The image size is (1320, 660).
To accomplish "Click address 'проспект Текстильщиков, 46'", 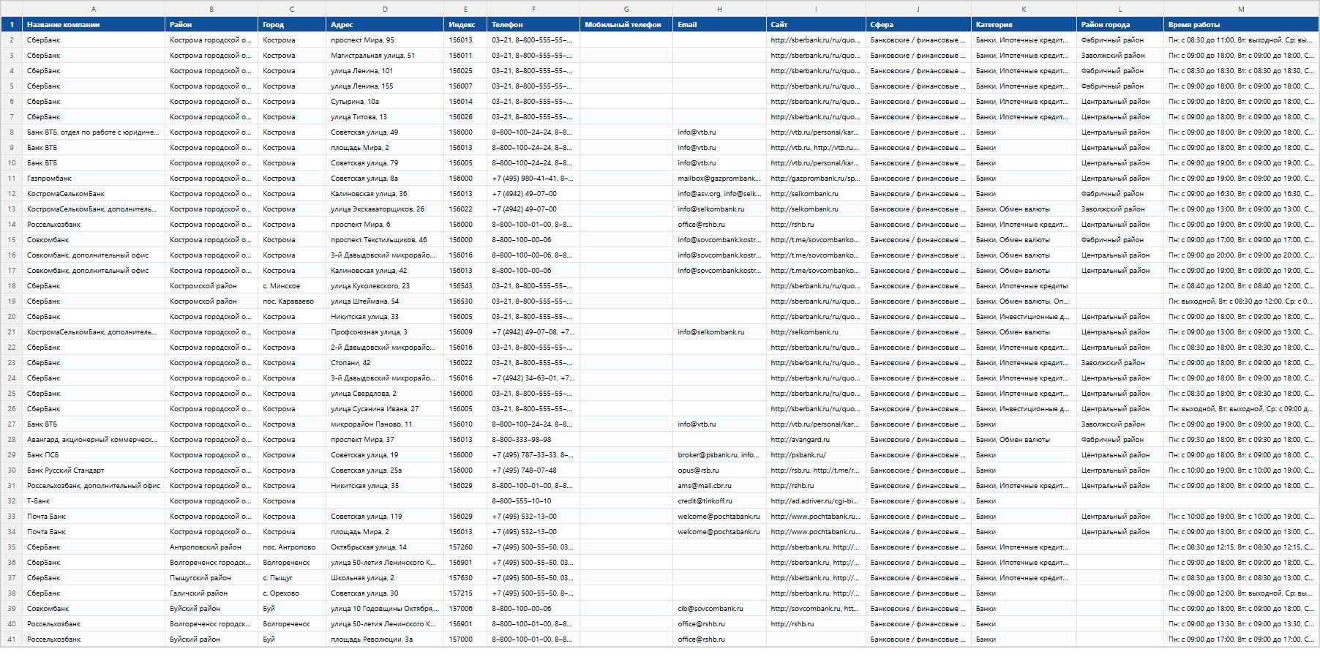I will (385, 240).
